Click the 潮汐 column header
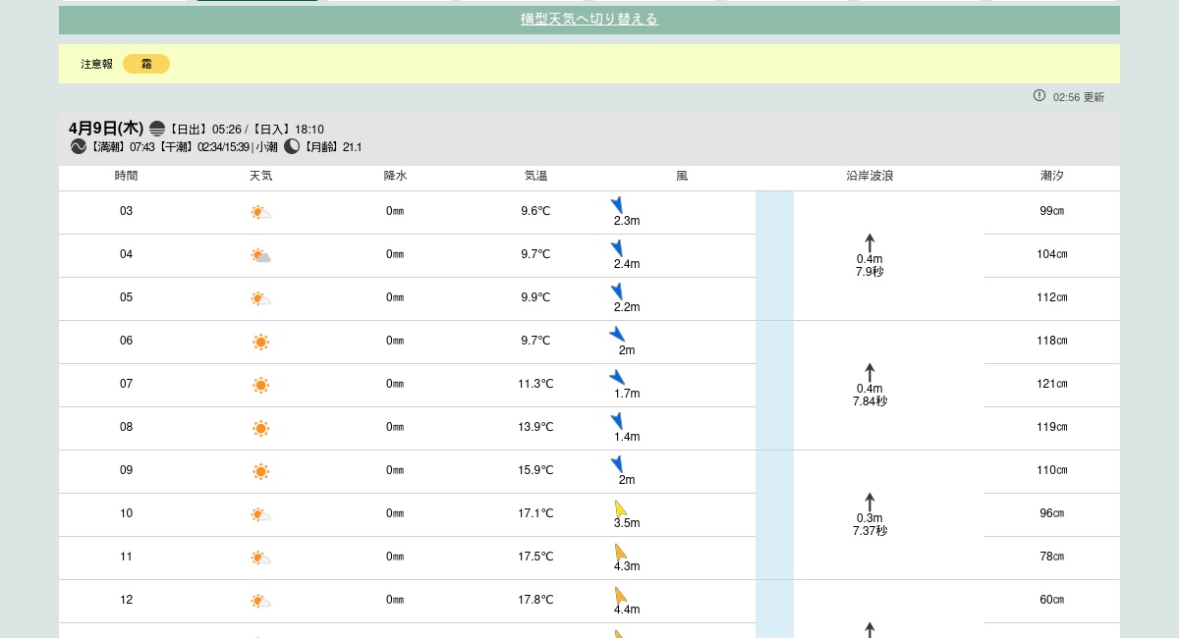The height and width of the screenshot is (638, 1179). tap(1052, 177)
